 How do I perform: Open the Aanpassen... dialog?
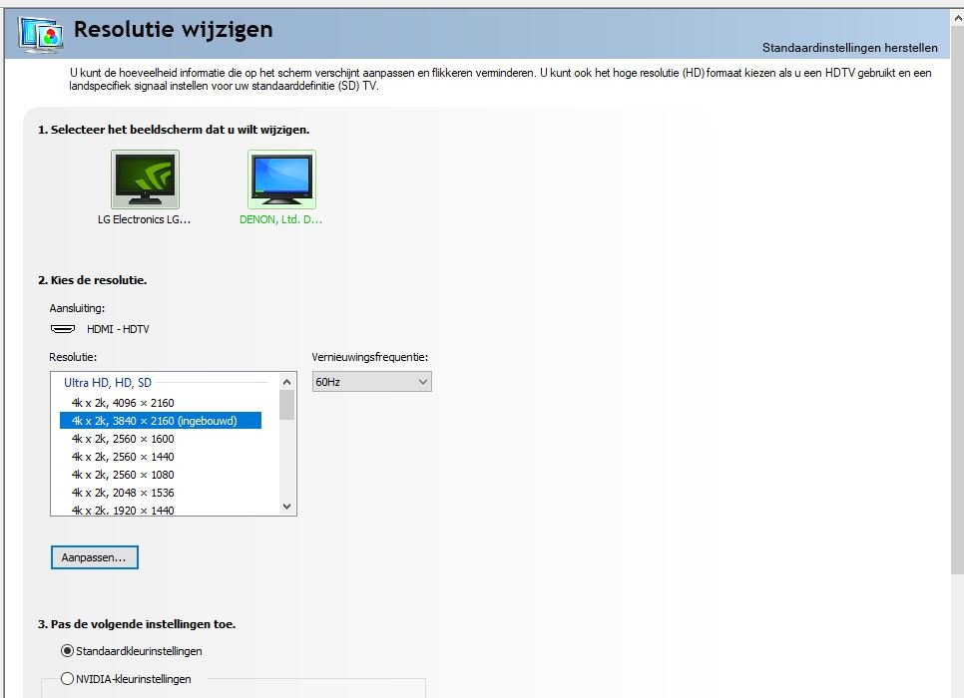tap(95, 557)
